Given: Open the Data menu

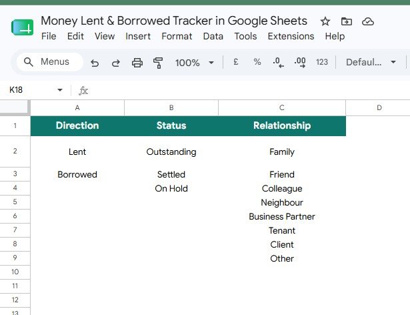Looking at the screenshot, I should coord(213,36).
